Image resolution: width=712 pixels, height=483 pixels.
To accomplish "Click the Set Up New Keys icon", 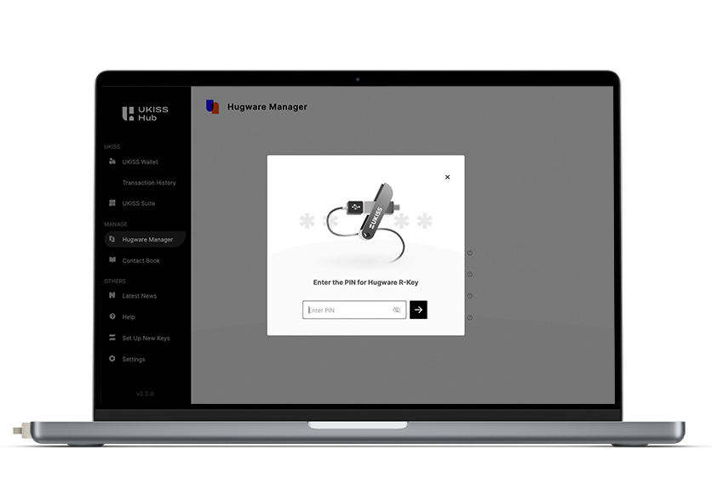I will coord(112,338).
